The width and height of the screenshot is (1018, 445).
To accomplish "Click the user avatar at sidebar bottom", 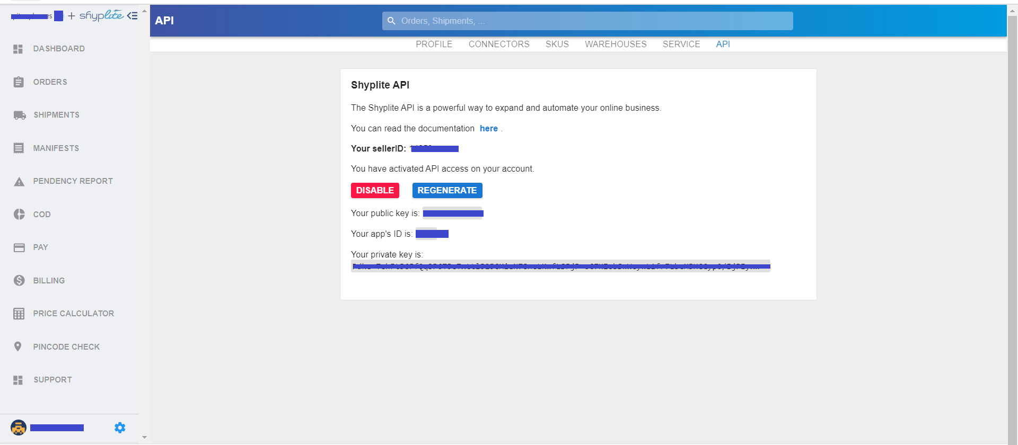I will pos(19,428).
